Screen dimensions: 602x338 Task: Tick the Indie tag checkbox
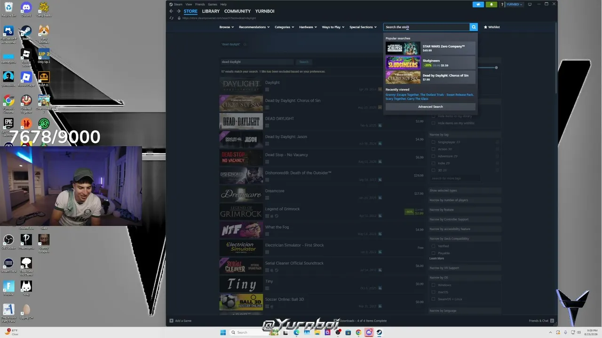(x=433, y=163)
